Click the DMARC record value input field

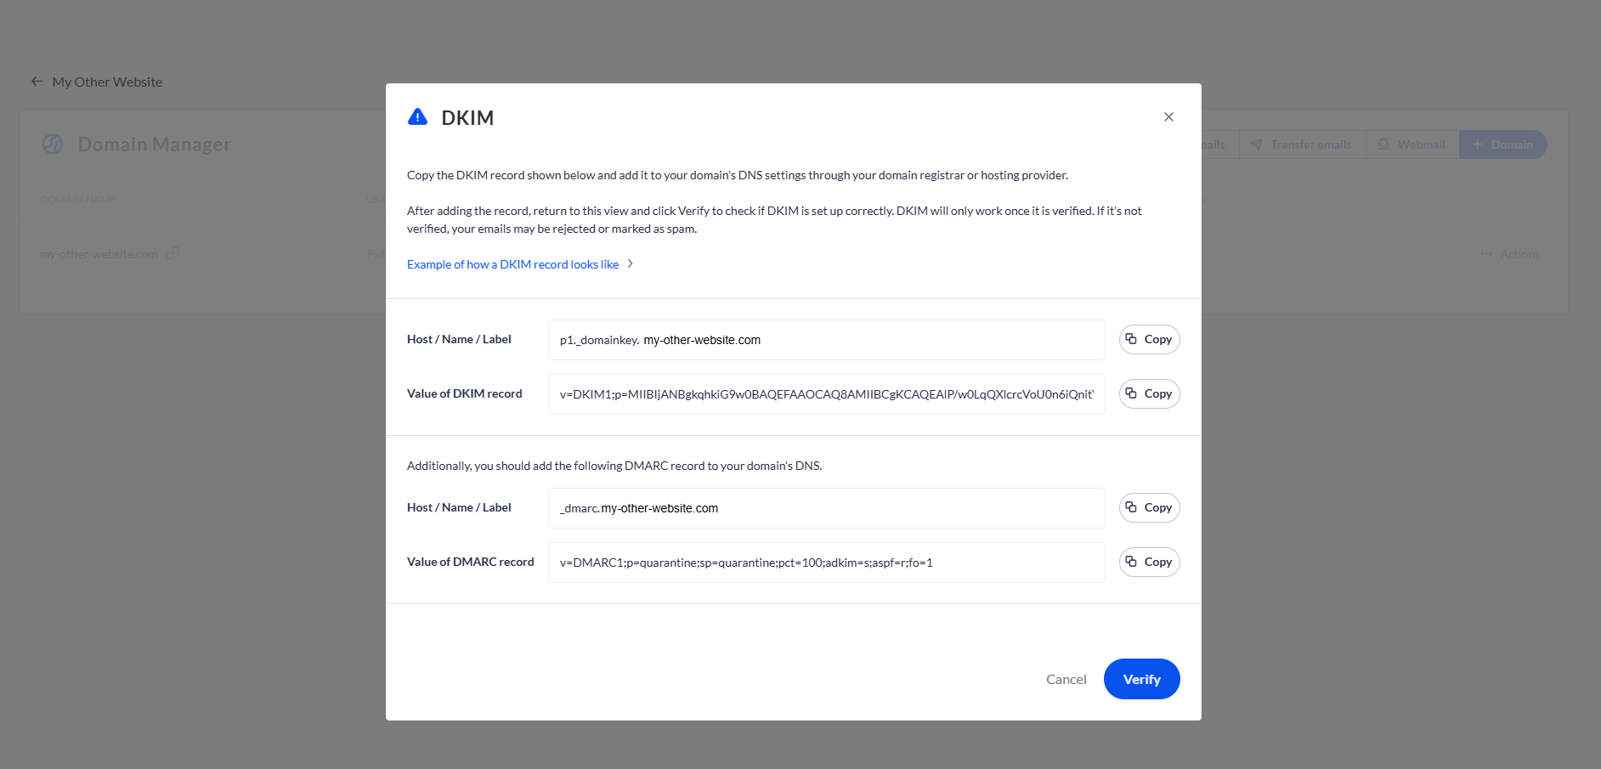pos(826,562)
